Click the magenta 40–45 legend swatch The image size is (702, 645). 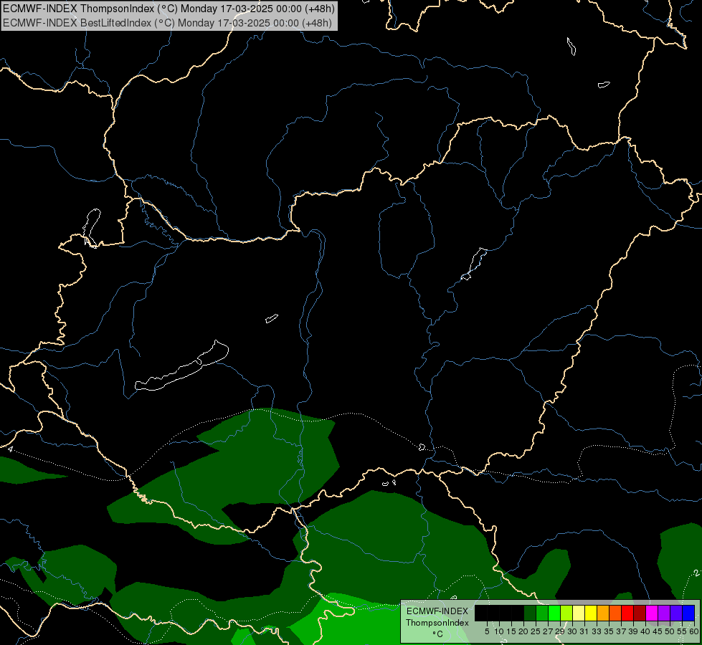pos(652,613)
